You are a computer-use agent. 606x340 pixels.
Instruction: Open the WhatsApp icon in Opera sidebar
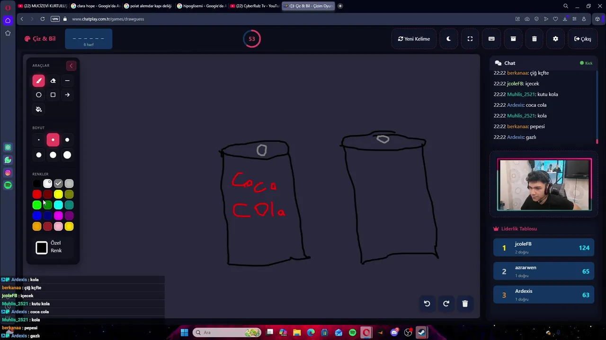click(8, 160)
